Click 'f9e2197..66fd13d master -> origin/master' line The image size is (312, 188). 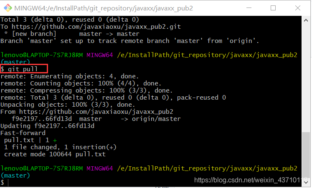(x=96, y=119)
